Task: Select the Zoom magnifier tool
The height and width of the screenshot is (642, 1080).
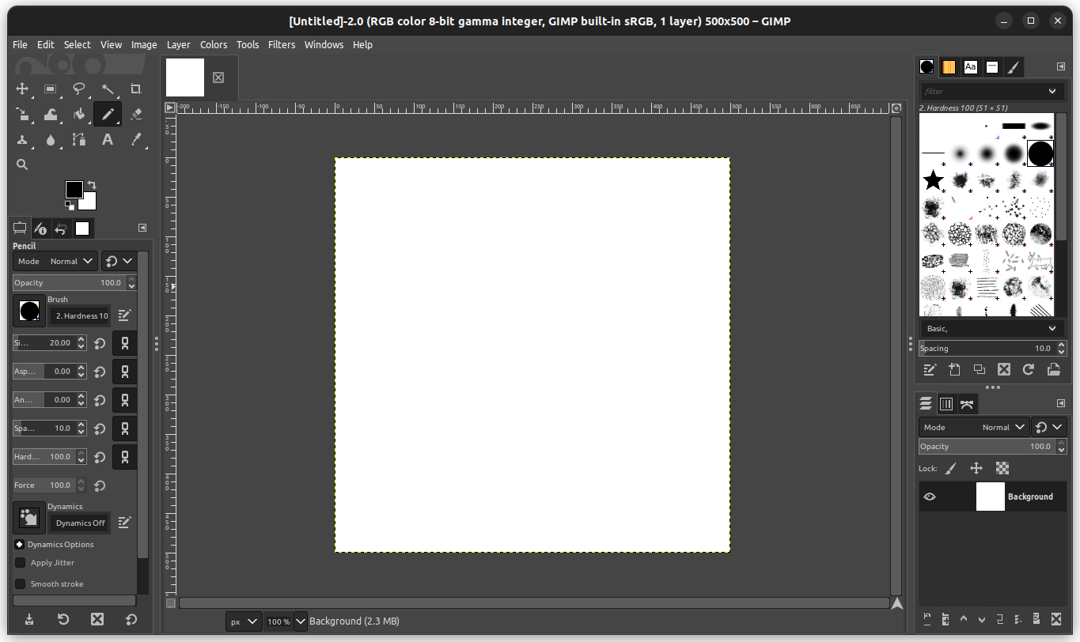Action: point(22,164)
